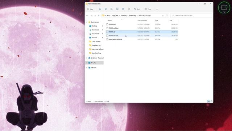
Task: Switch to large thumbnails view icon
Action: [x=211, y=102]
